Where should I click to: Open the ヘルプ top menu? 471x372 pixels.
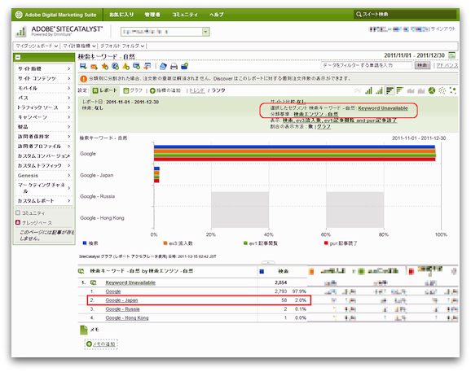point(216,15)
